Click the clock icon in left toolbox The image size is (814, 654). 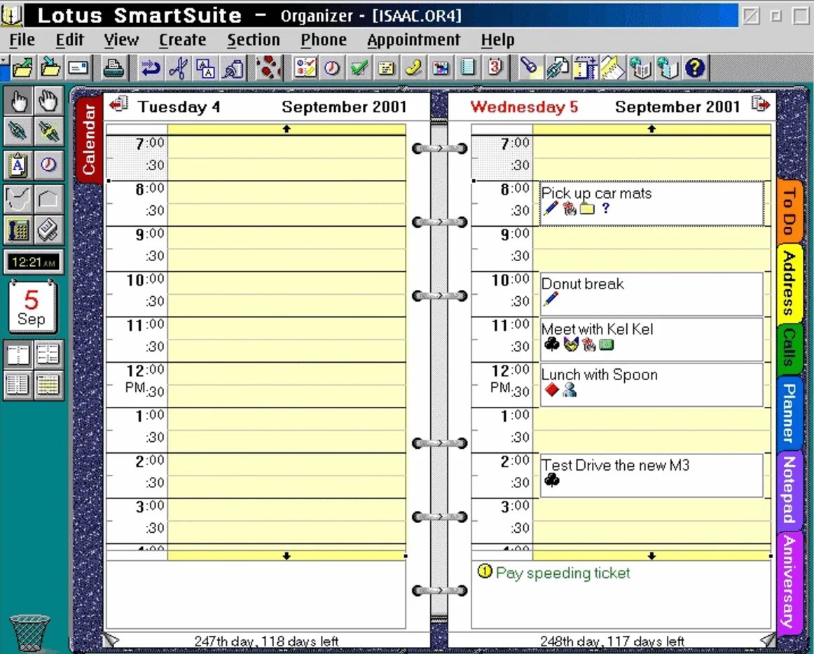point(49,165)
